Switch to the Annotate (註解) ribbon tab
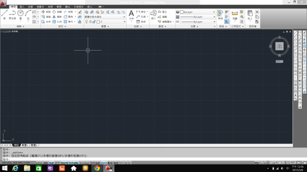 coord(31,7)
